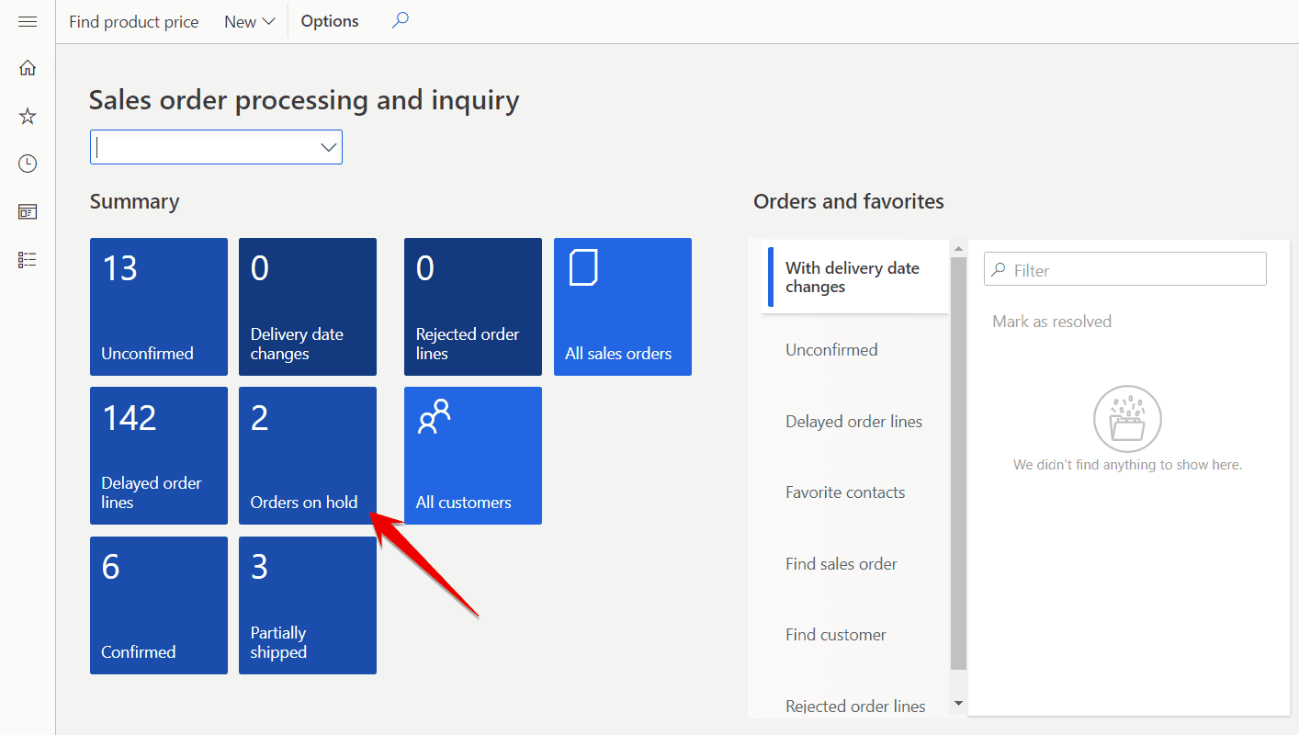The height and width of the screenshot is (735, 1299).
Task: Open the Confirmed tile showing 6
Action: pyautogui.click(x=159, y=605)
